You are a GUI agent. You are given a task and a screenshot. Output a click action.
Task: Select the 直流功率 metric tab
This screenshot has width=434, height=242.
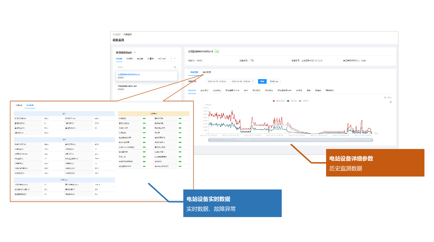click(x=192, y=91)
